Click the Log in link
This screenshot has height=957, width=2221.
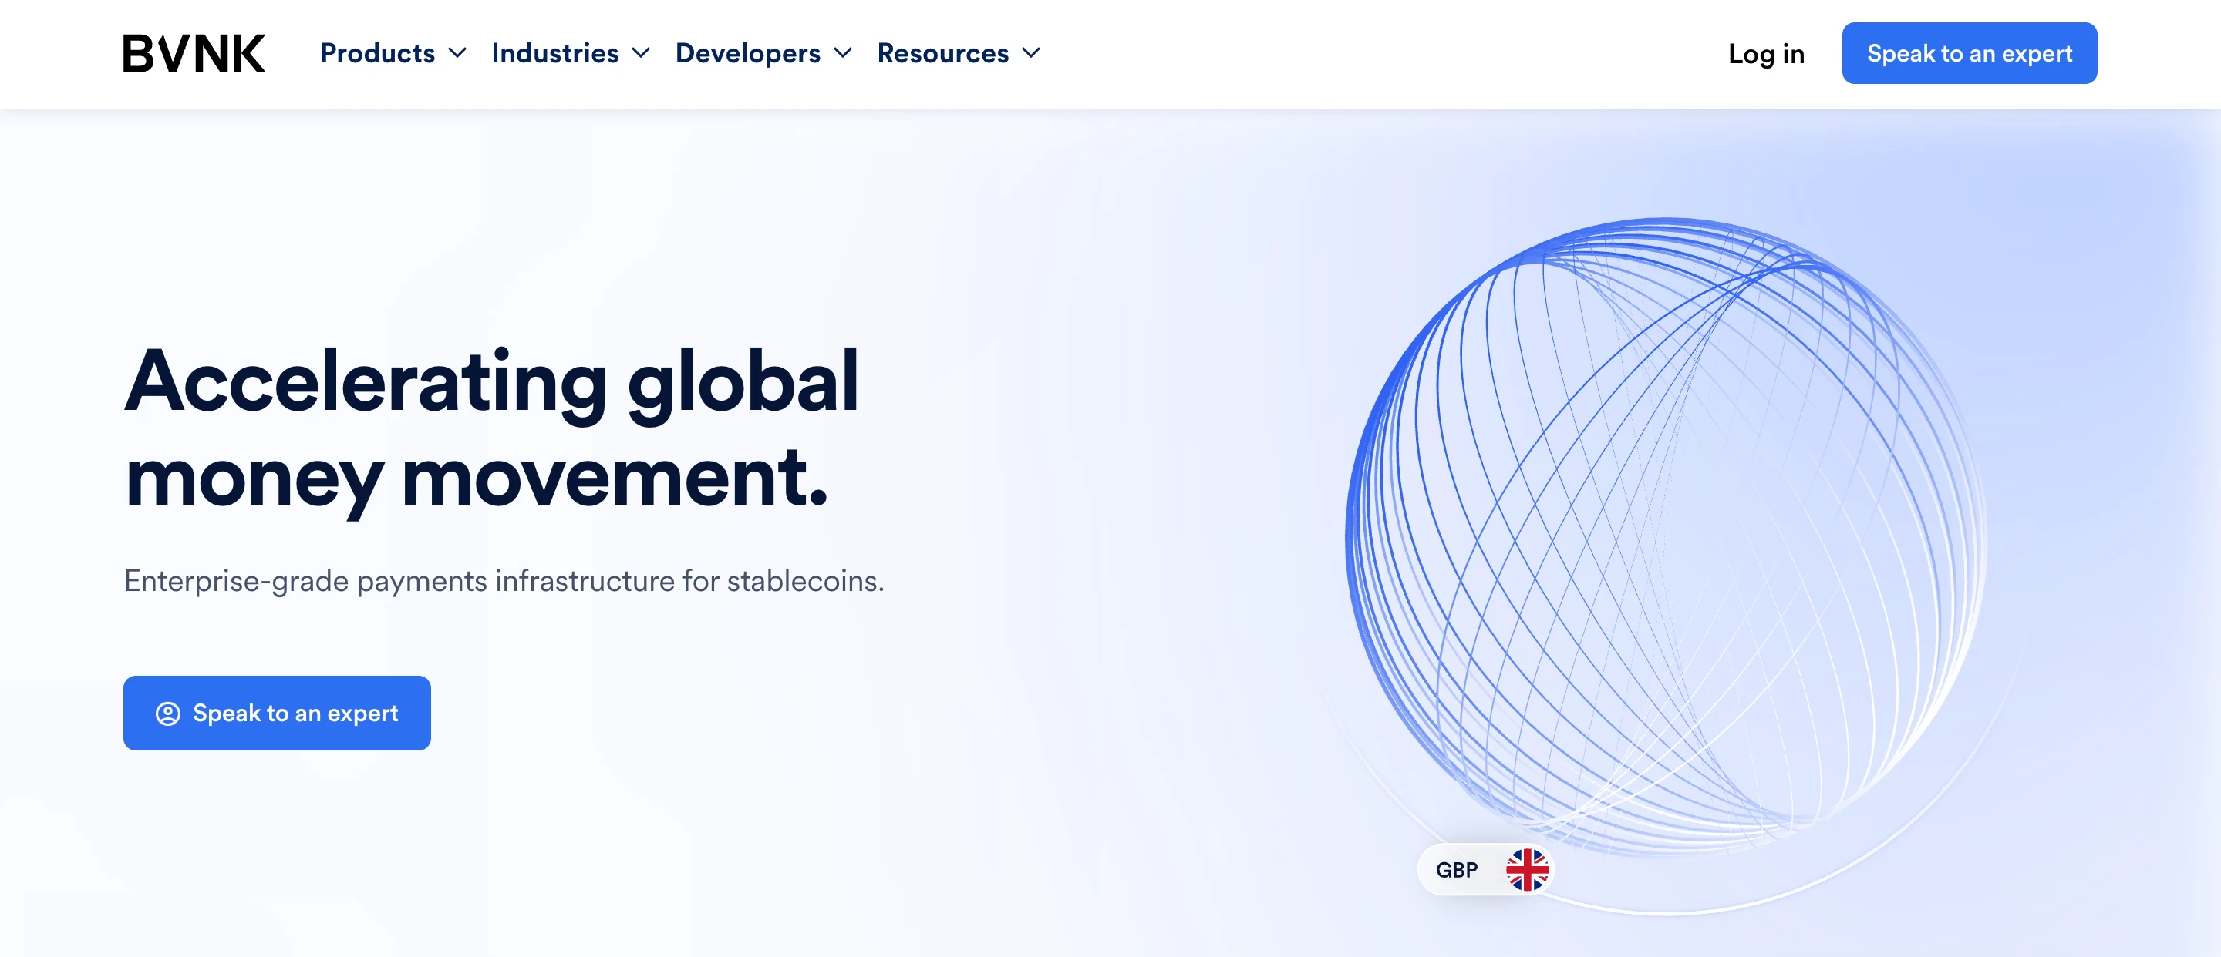(x=1766, y=54)
